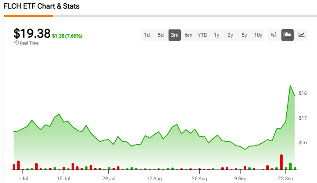Switch chart to candlestick view
This screenshot has height=183, width=317.
click(274, 35)
